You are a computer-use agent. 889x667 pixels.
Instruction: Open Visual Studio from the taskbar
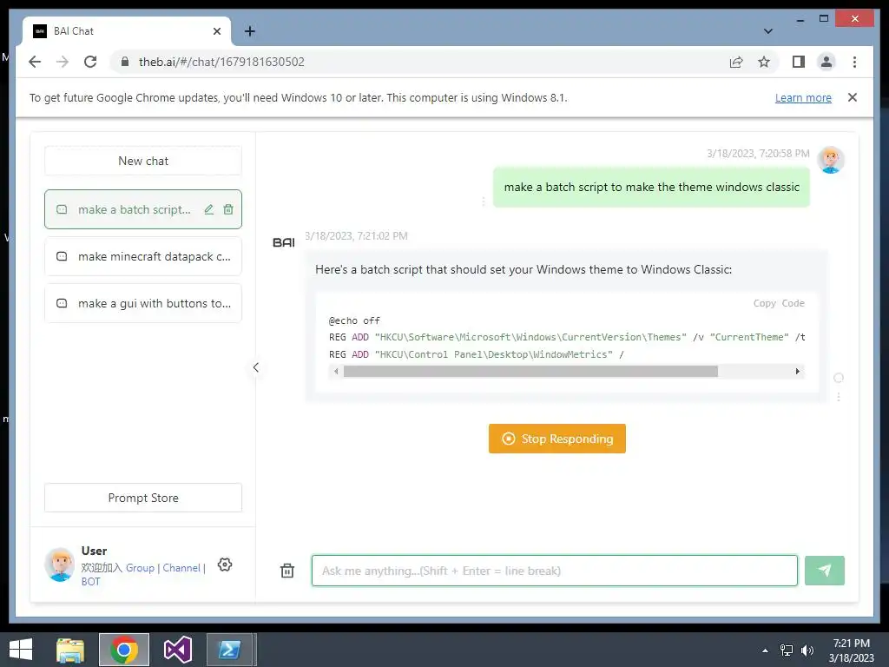tap(177, 650)
